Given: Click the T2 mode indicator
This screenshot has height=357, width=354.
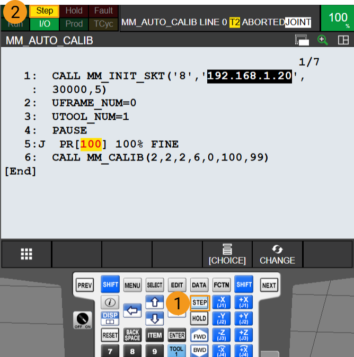Looking at the screenshot, I should (x=235, y=22).
